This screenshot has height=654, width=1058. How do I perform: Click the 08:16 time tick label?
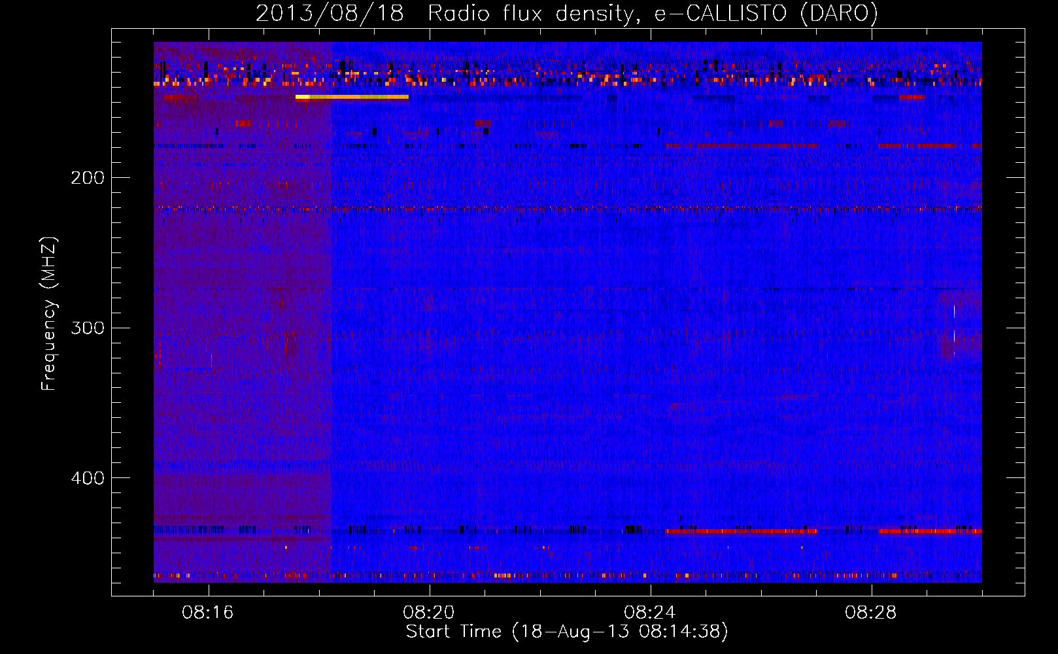coord(208,613)
